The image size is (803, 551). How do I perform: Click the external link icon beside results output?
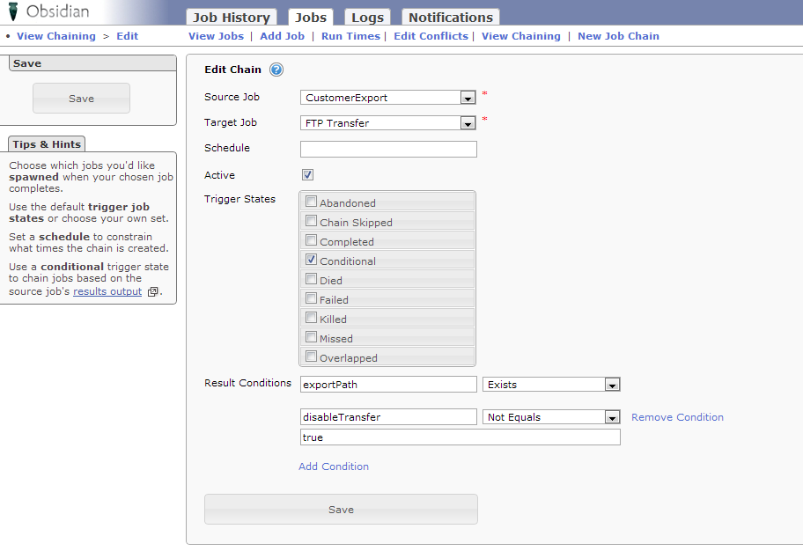coord(153,292)
